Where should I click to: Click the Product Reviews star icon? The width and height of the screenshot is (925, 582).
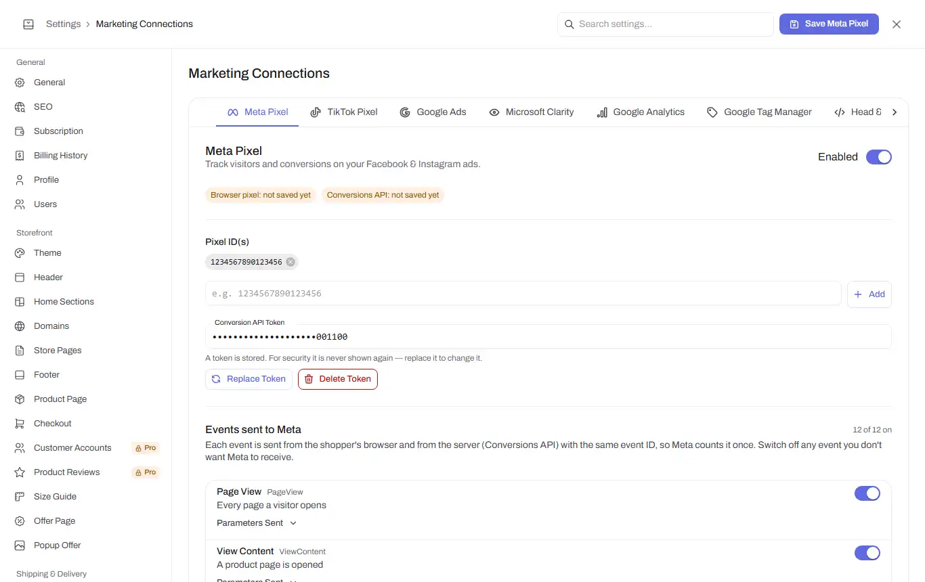tap(20, 472)
